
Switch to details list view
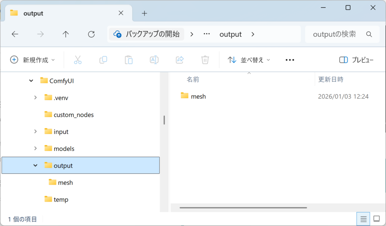click(x=363, y=218)
